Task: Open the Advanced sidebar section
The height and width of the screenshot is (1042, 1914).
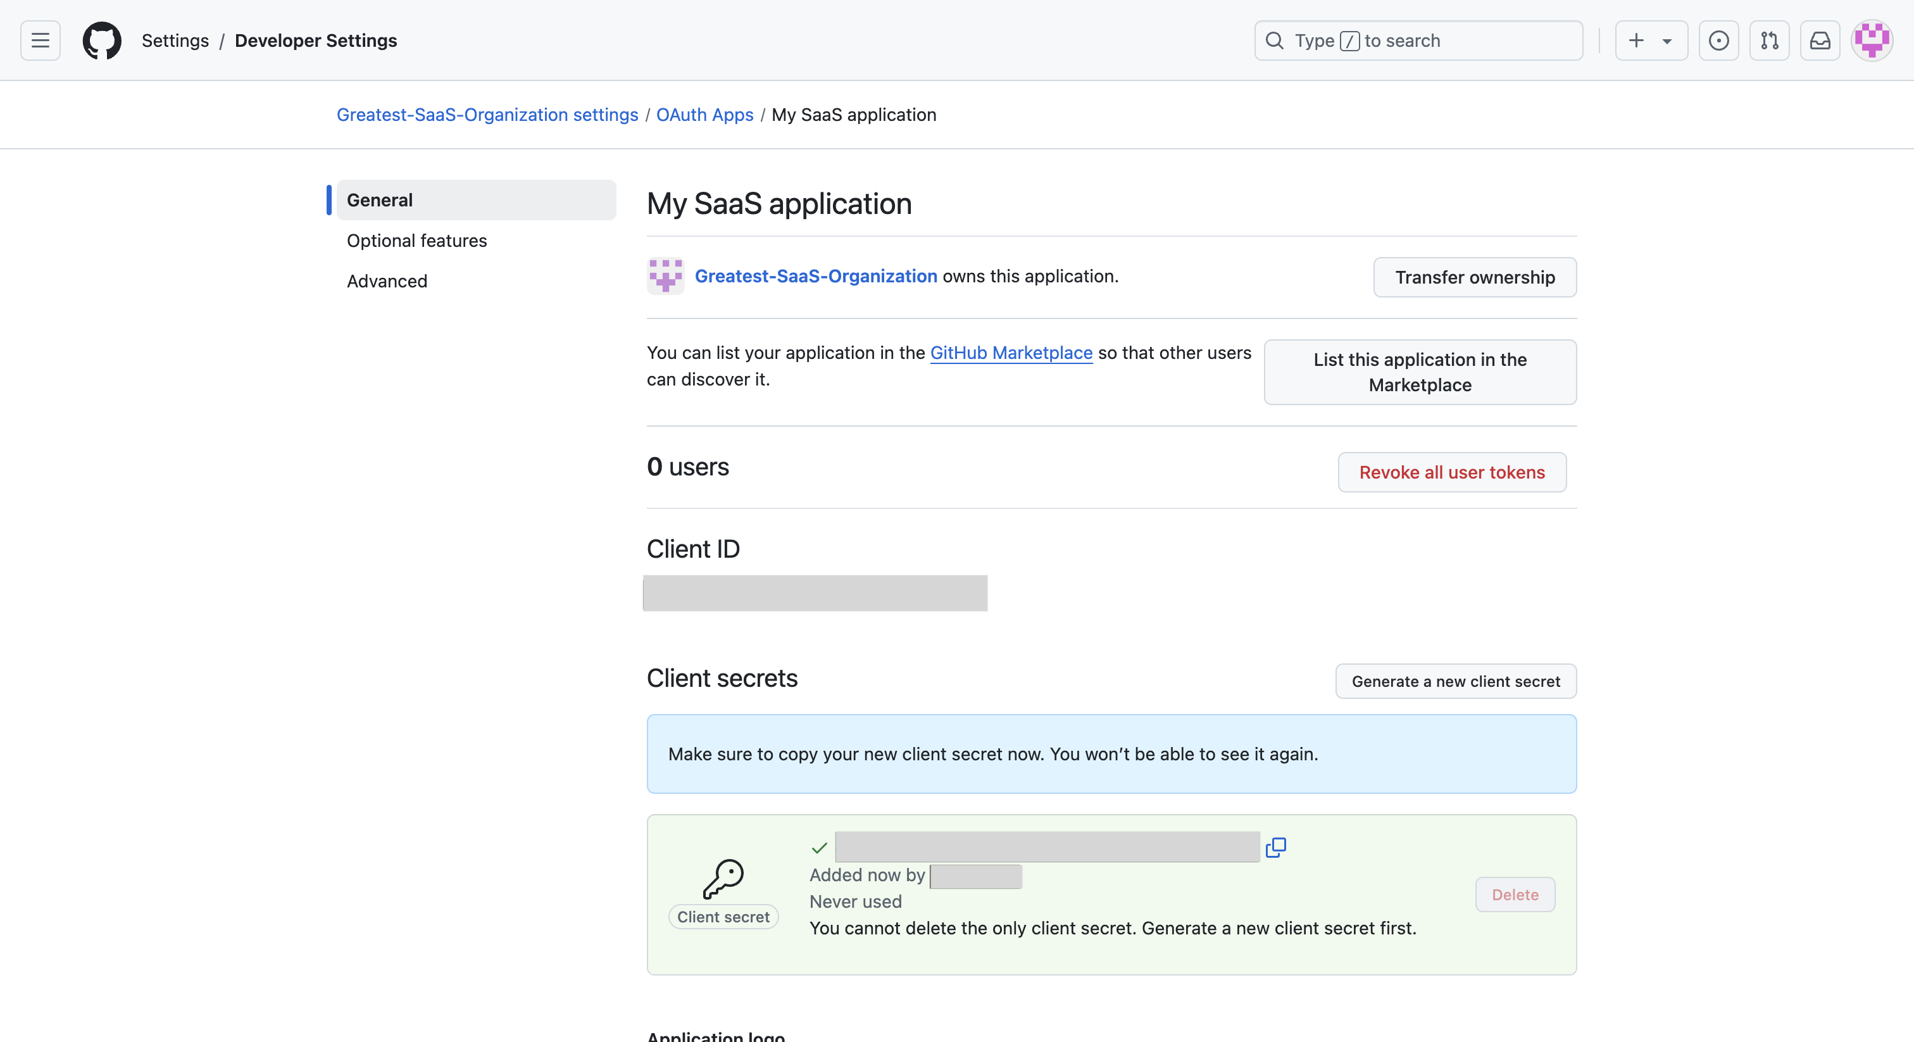Action: coord(387,281)
